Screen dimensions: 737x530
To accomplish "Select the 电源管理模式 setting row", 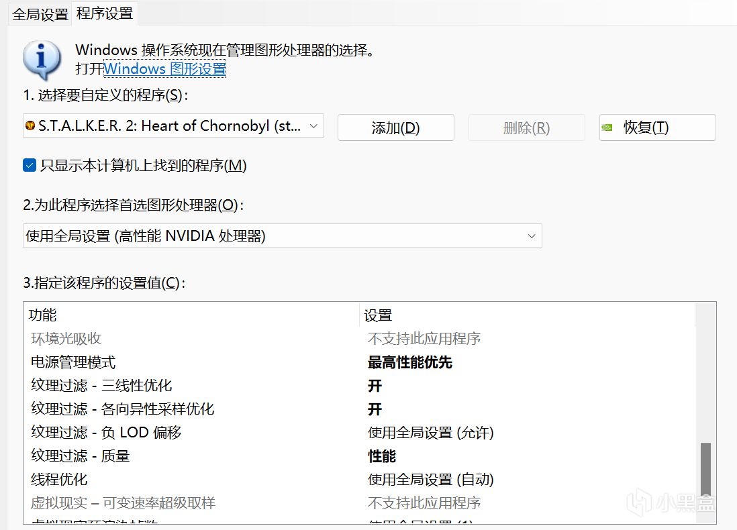I will [73, 362].
